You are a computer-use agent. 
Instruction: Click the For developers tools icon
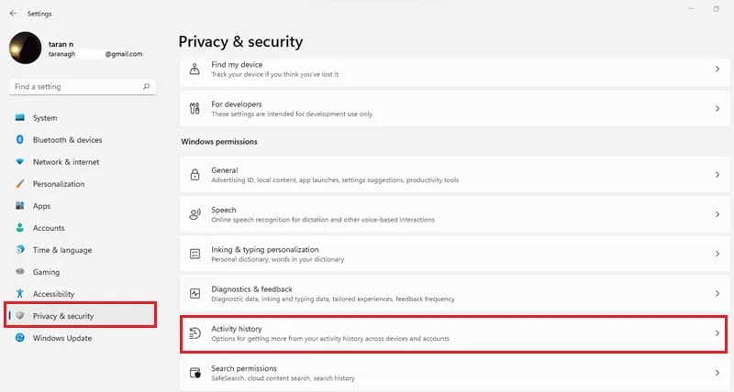click(195, 108)
